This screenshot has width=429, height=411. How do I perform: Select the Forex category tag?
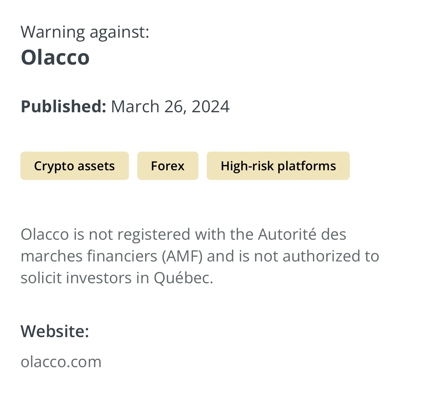(x=168, y=166)
